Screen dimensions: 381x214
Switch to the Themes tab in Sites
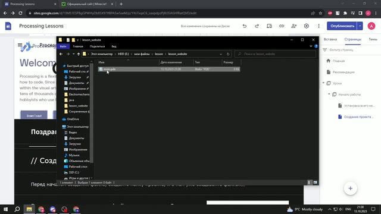point(373,39)
